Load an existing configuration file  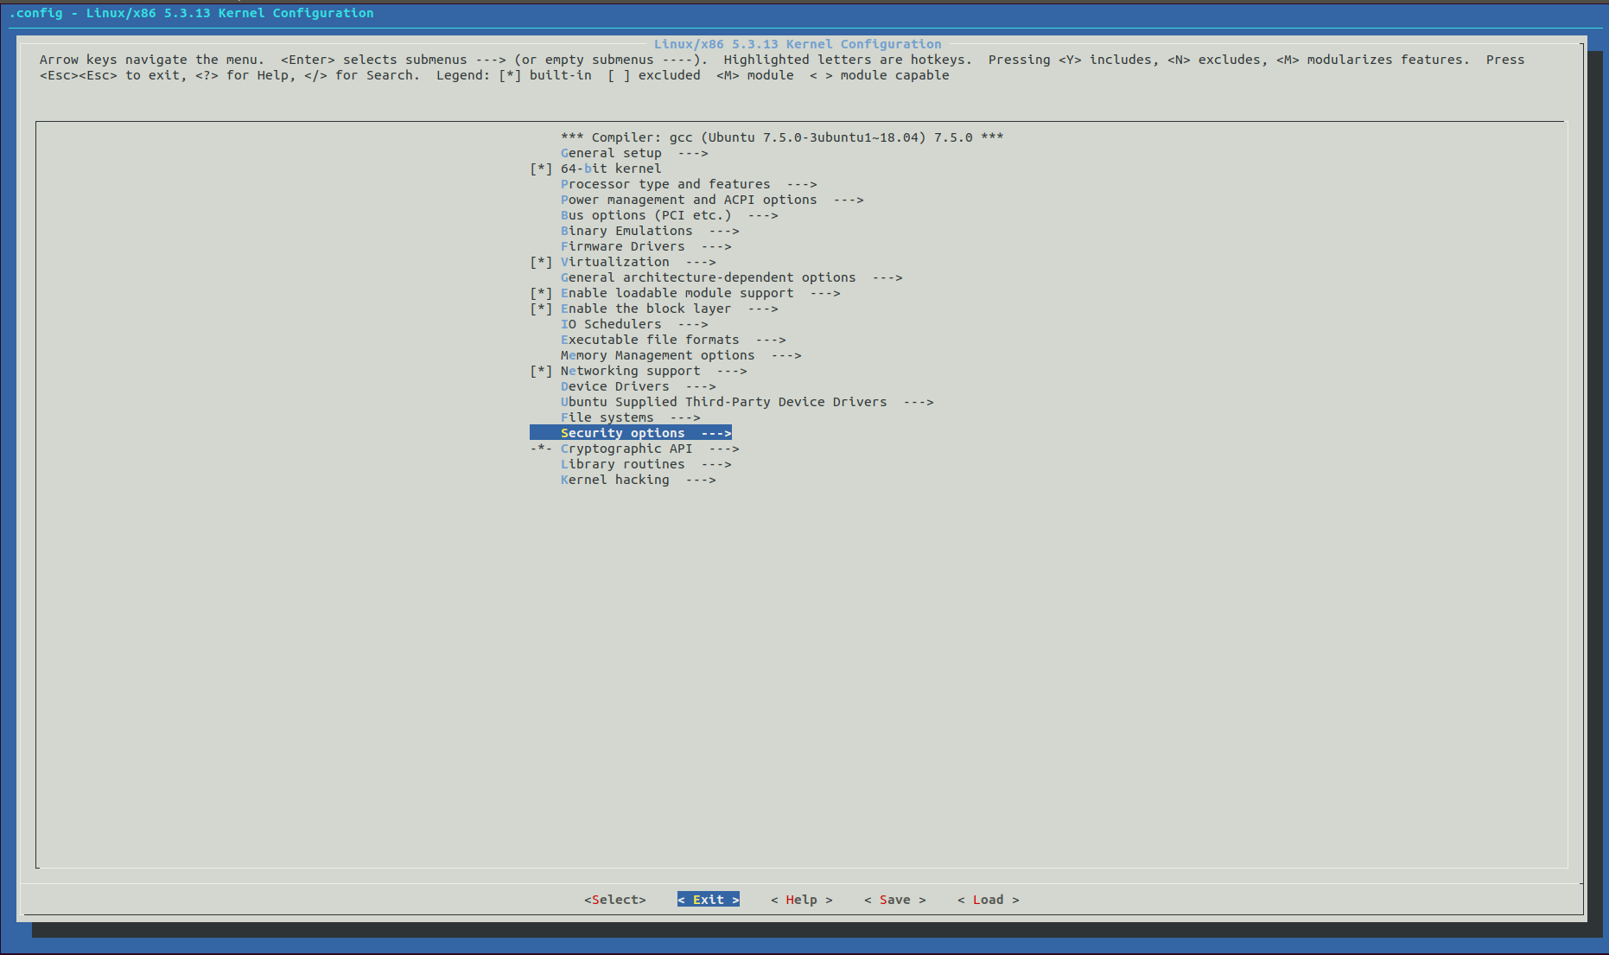pos(988,900)
